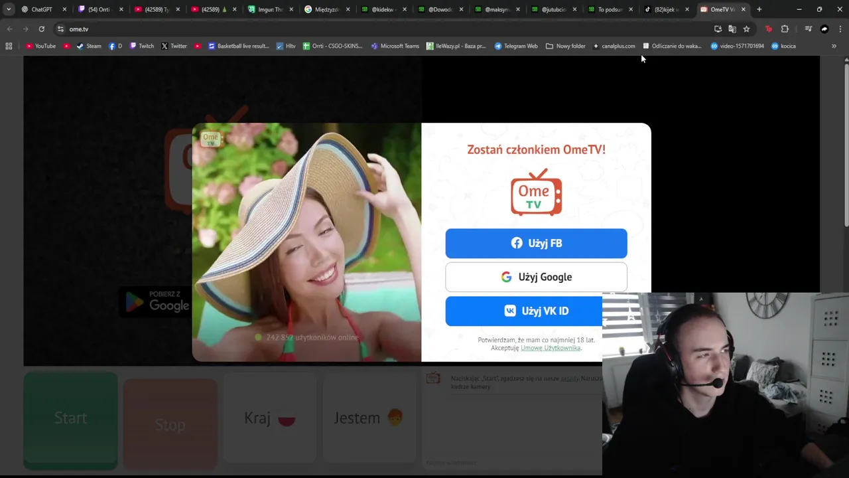Open the Odliczanie do waka bookmark

(672, 46)
